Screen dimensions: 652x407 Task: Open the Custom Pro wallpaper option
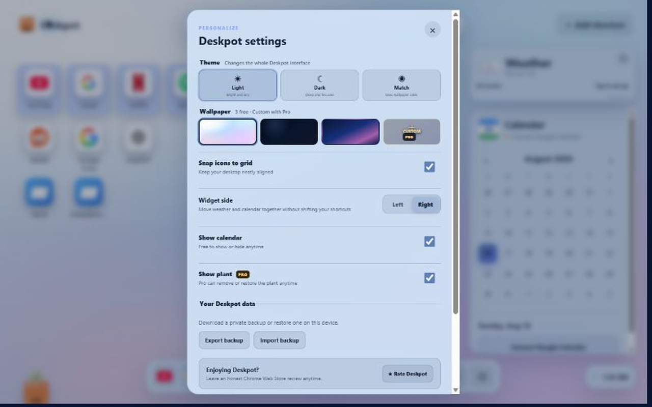click(x=412, y=132)
